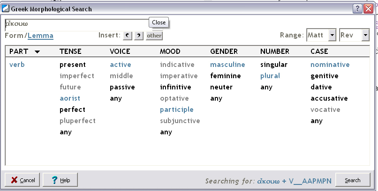Close the Greek Morphological Search dialog

click(369, 9)
